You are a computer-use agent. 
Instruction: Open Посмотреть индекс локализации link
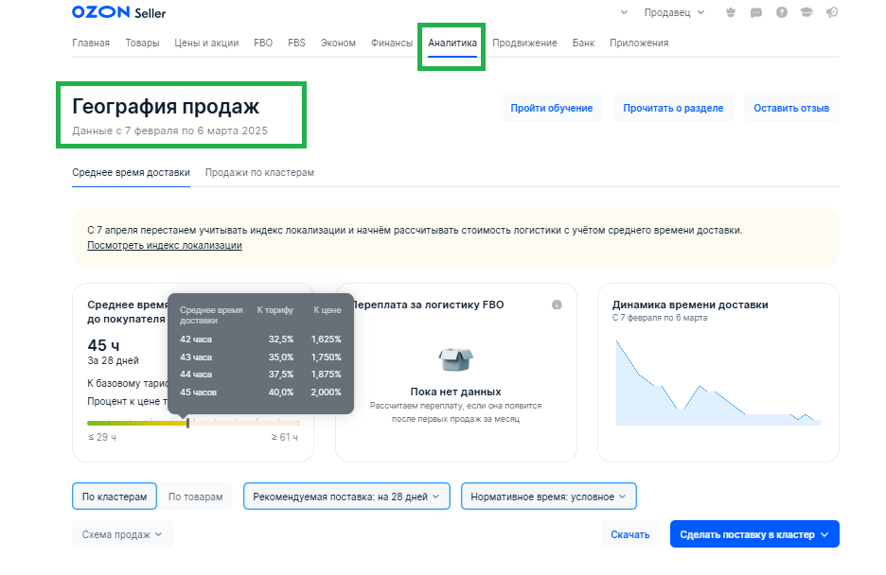click(166, 245)
